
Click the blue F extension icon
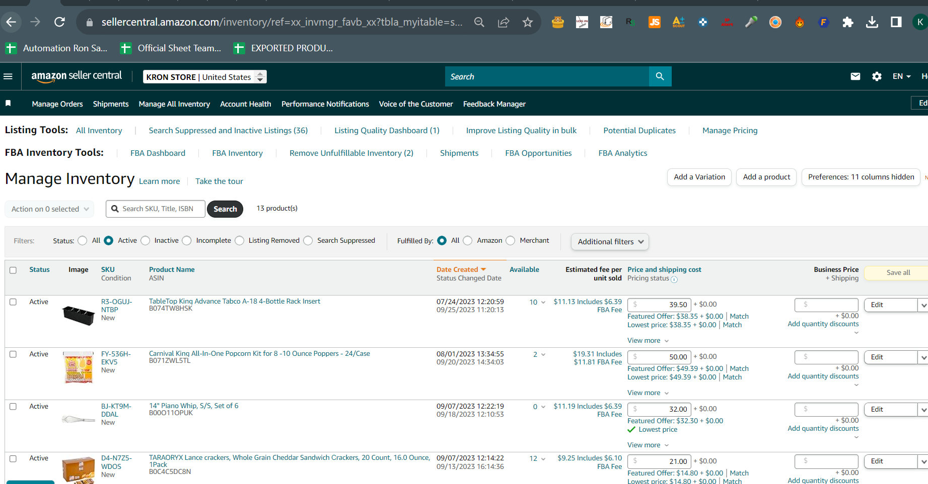pos(824,22)
